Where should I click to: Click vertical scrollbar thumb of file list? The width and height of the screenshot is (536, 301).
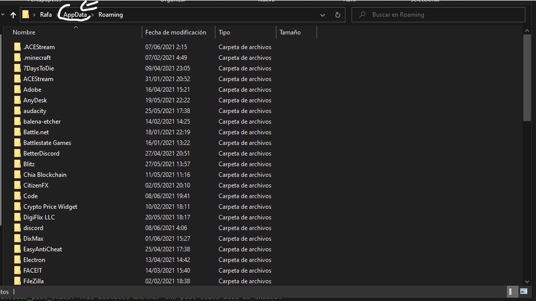527,78
